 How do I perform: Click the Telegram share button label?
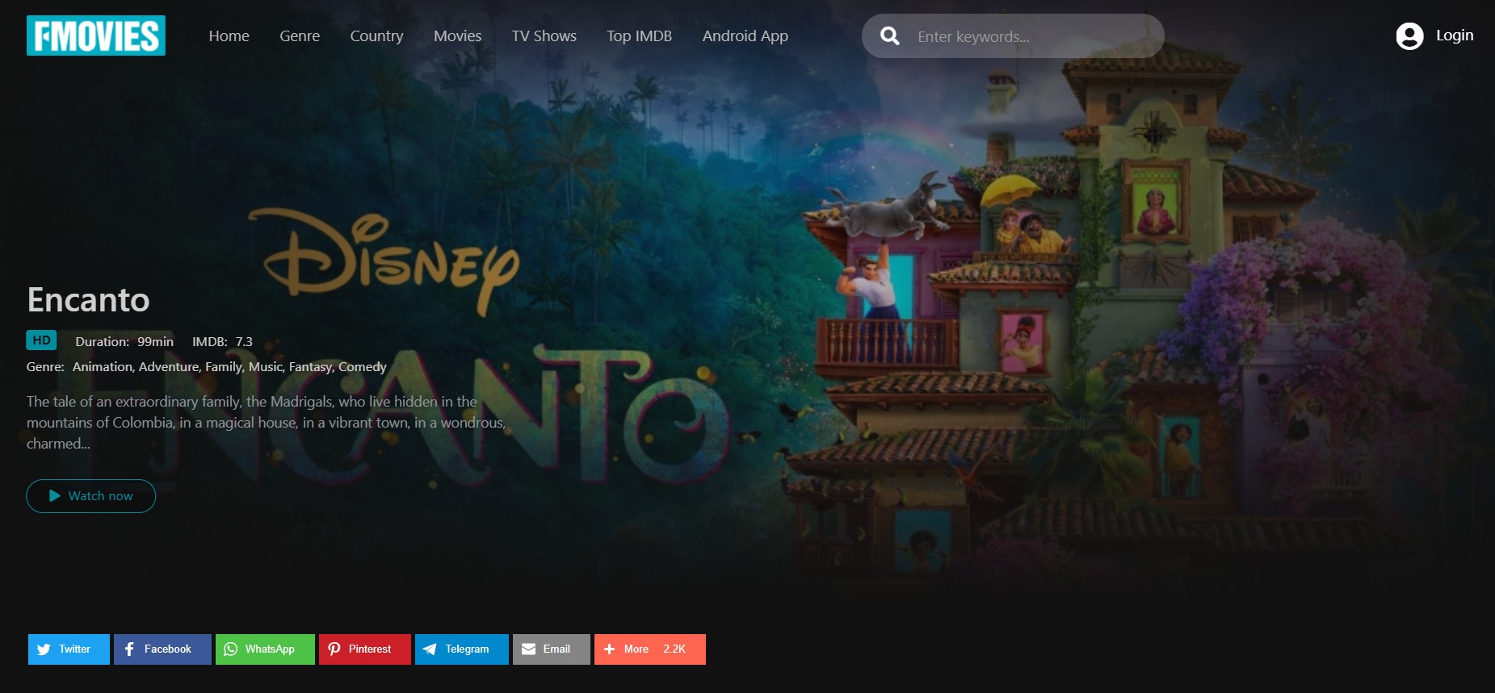click(x=467, y=649)
